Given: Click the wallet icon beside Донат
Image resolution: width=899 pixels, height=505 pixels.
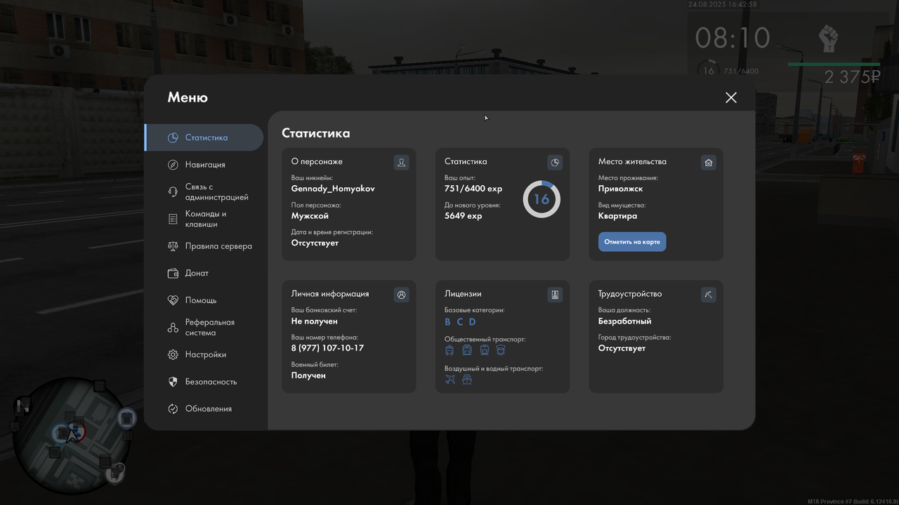Looking at the screenshot, I should [x=173, y=274].
